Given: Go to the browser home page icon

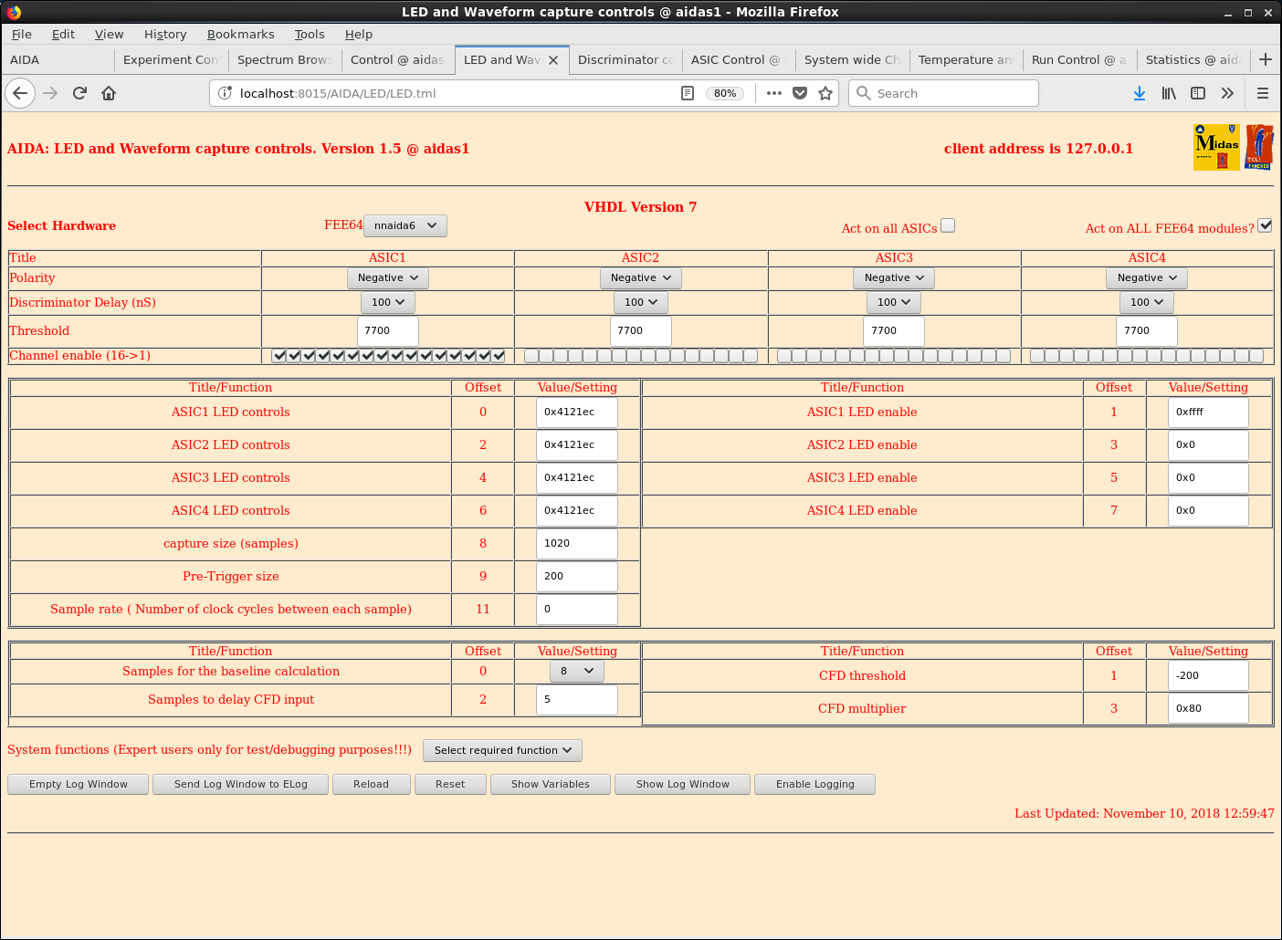Looking at the screenshot, I should (109, 93).
